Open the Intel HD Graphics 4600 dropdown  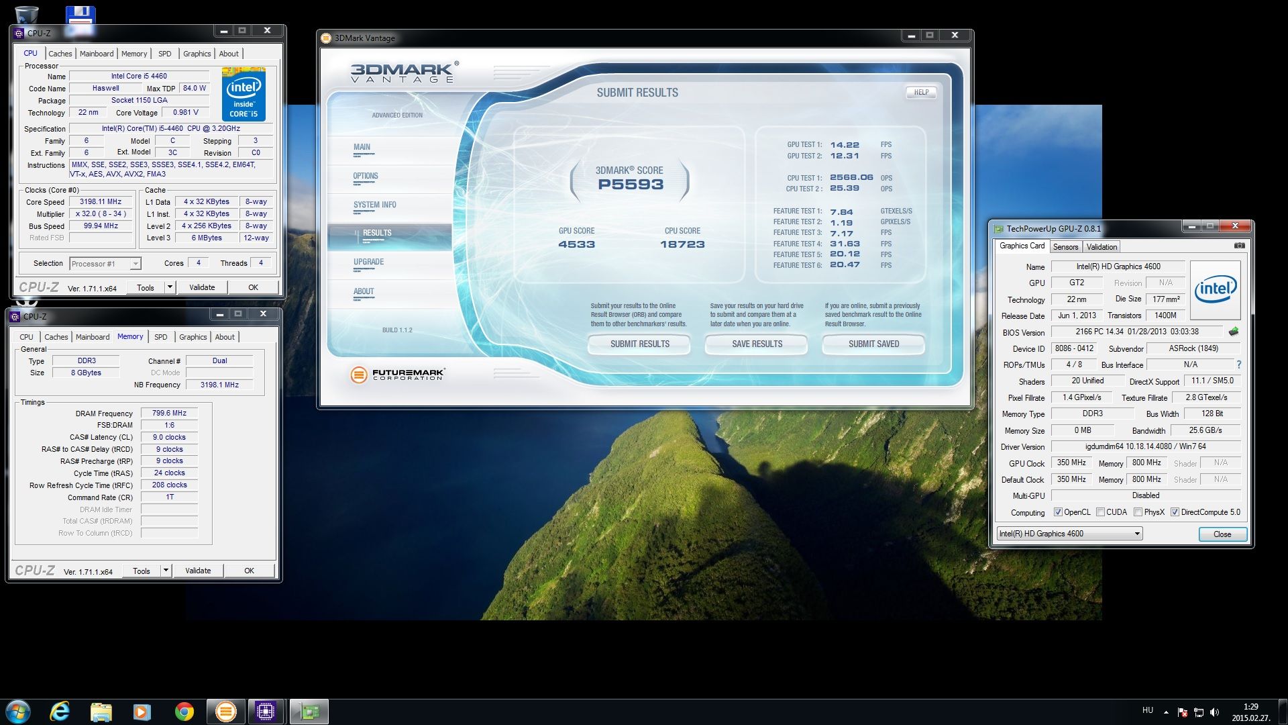click(x=1136, y=534)
